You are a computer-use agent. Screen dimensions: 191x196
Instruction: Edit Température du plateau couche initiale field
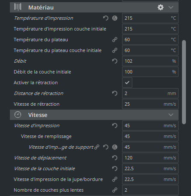tap(150, 50)
